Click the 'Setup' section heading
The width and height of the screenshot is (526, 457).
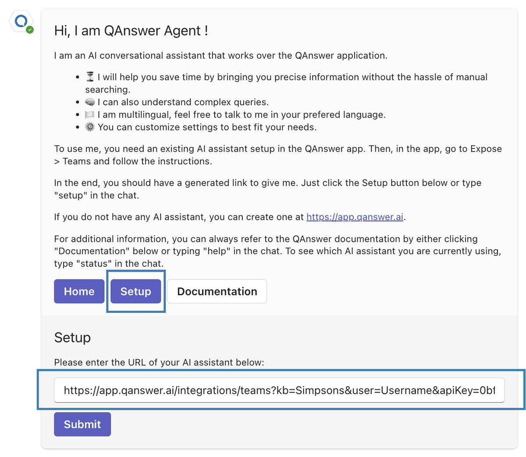72,337
